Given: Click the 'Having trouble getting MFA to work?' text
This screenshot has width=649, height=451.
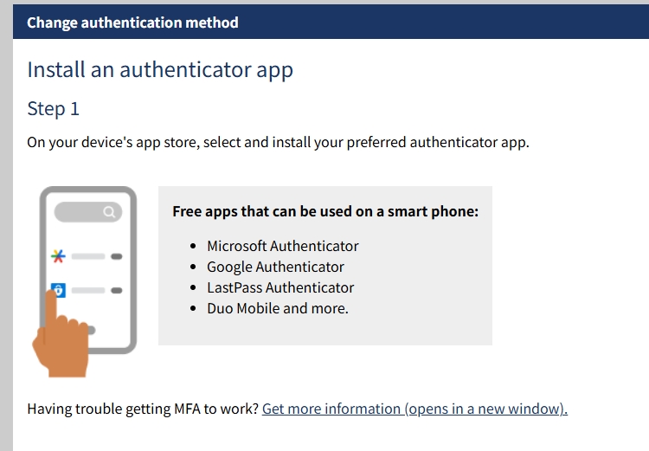Looking at the screenshot, I should [143, 409].
